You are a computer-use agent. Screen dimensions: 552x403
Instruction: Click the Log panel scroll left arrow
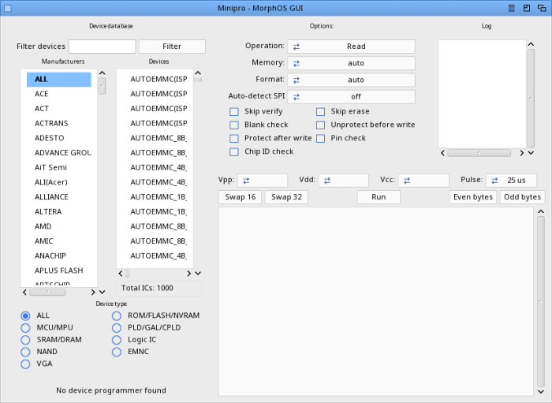[442, 153]
